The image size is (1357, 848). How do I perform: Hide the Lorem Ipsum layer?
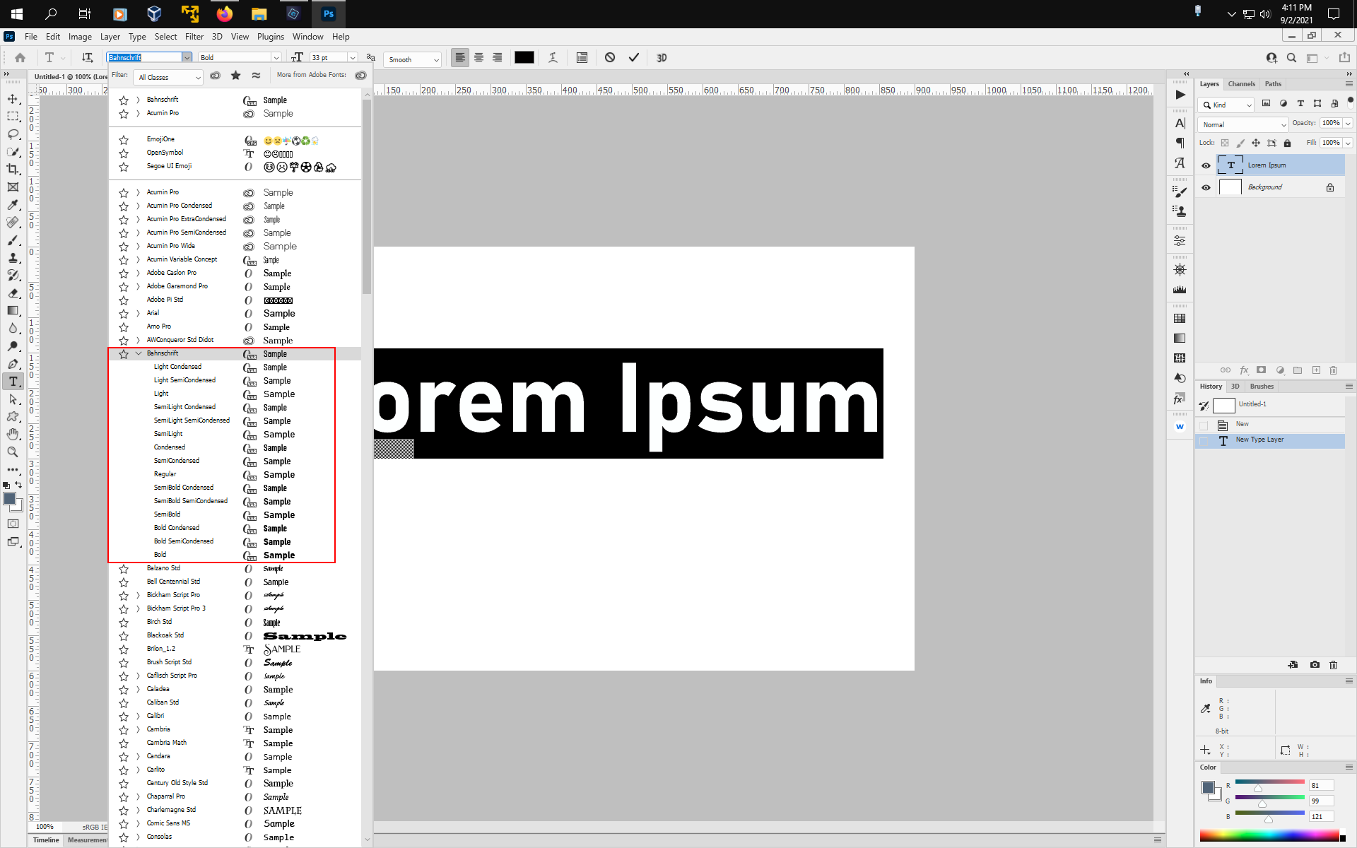[1206, 165]
